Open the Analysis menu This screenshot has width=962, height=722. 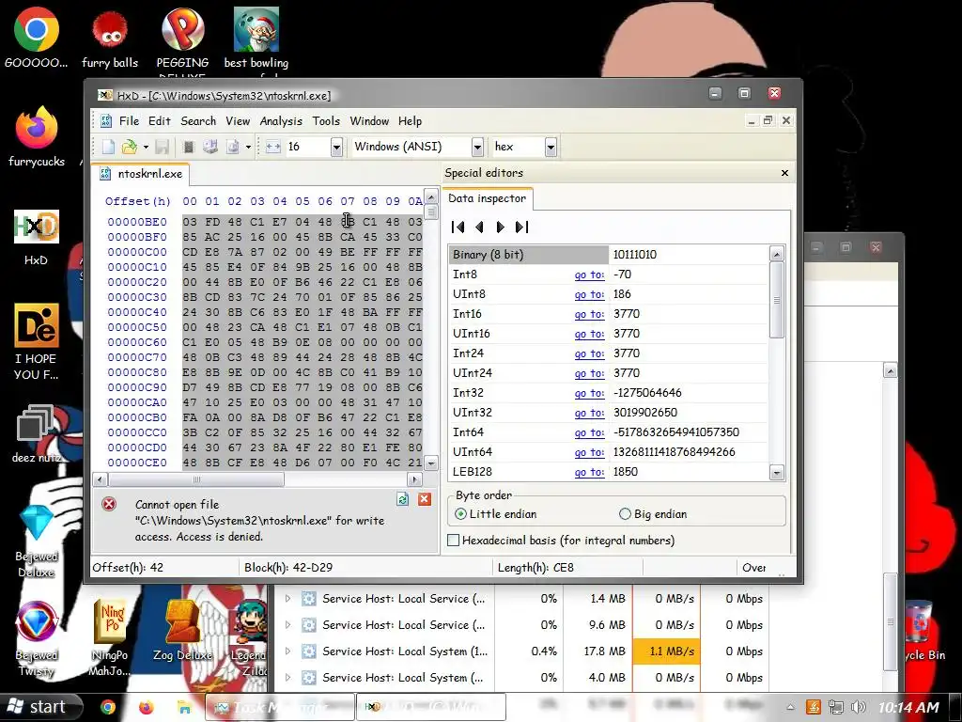point(281,121)
